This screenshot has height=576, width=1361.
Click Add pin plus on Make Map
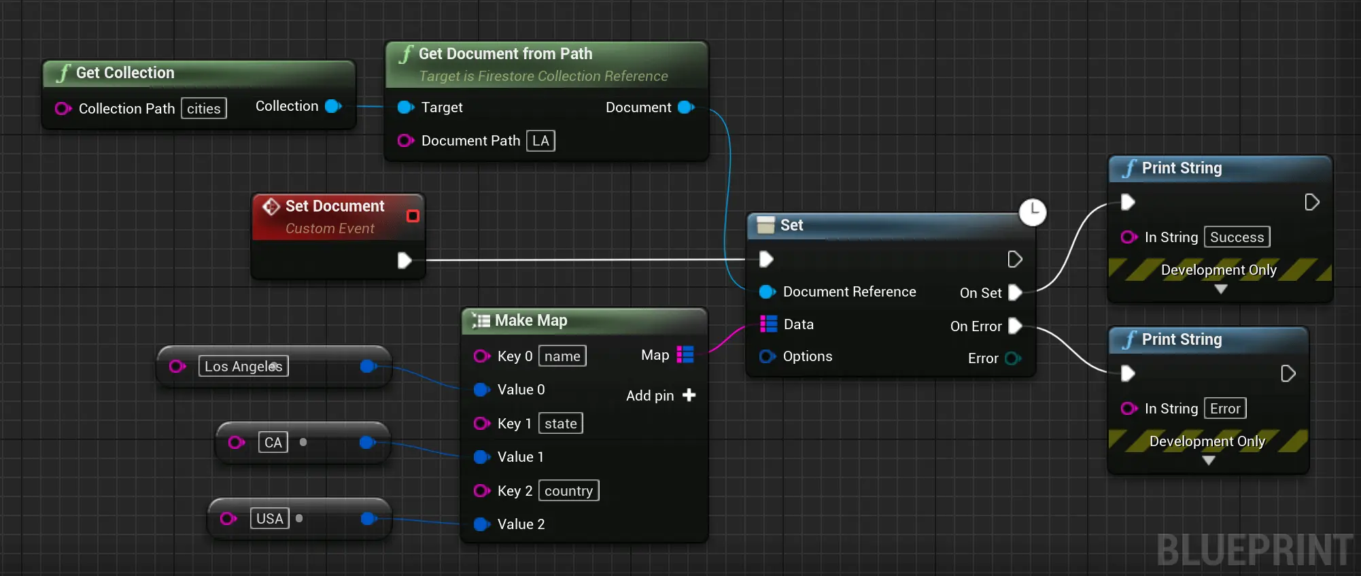(689, 395)
